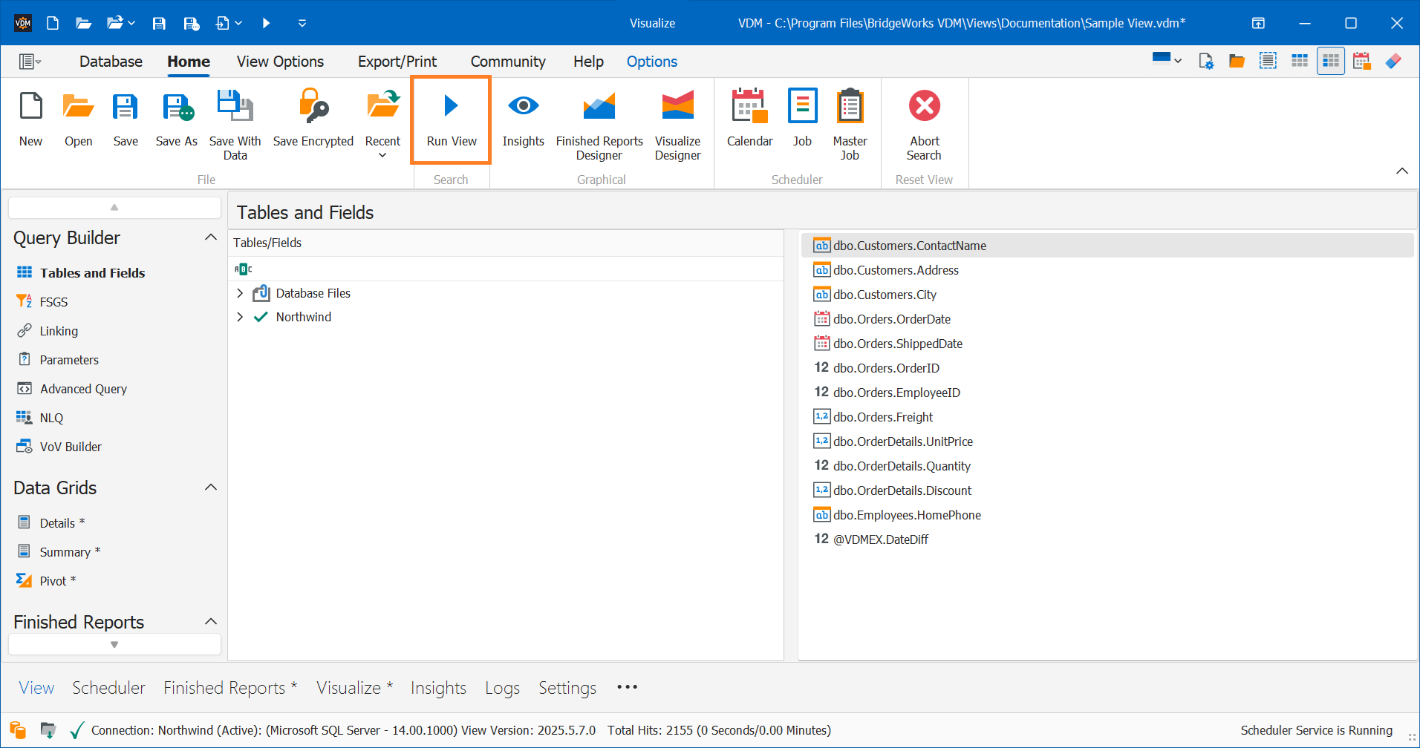
Task: Go to the Scheduler bottom tab
Action: 108,688
